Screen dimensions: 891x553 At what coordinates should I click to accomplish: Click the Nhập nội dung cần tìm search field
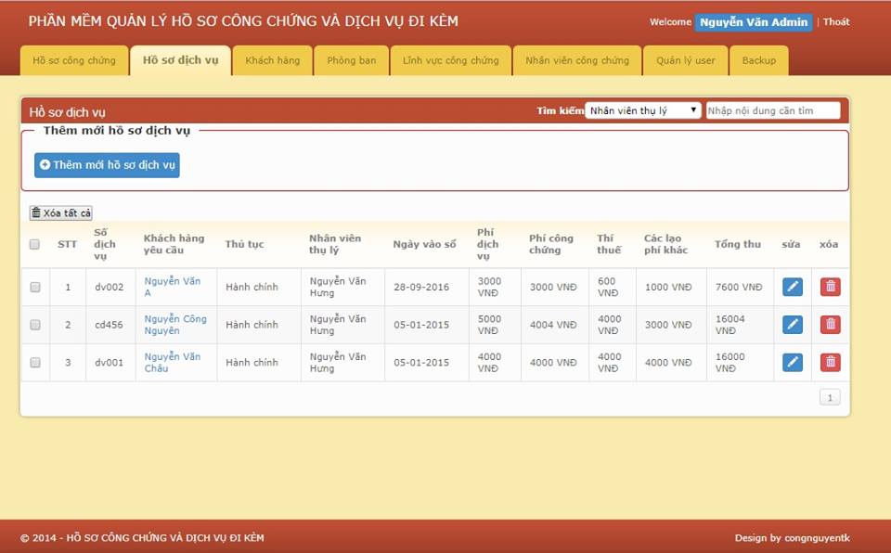coord(771,109)
